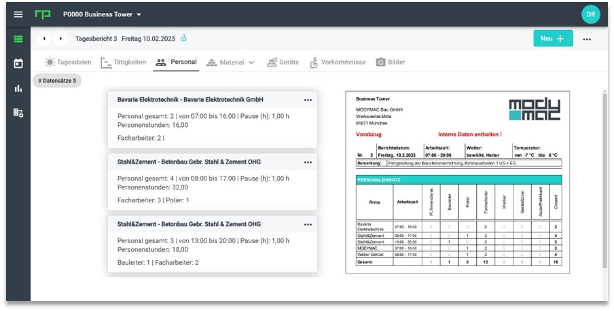The width and height of the screenshot is (614, 311).
Task: Click Facharbeiter: 3 | Polier: 1 text
Action: [x=153, y=200]
